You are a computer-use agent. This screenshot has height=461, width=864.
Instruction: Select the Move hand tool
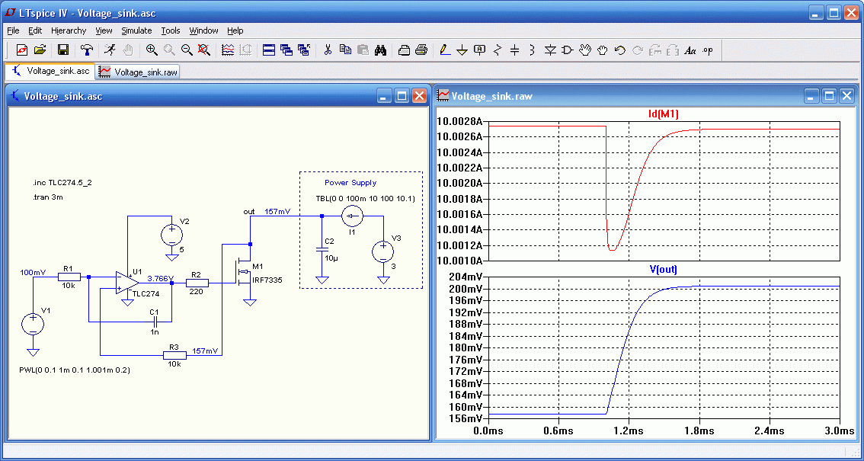coord(584,50)
